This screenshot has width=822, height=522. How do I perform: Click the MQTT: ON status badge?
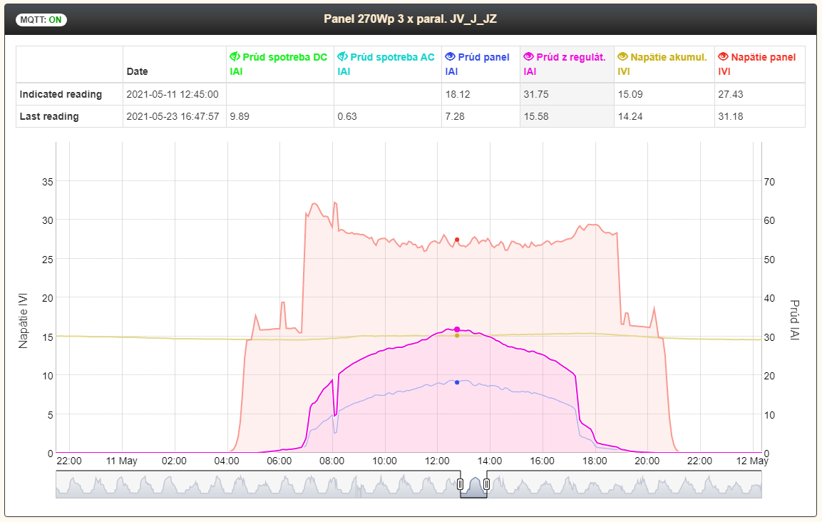41,20
